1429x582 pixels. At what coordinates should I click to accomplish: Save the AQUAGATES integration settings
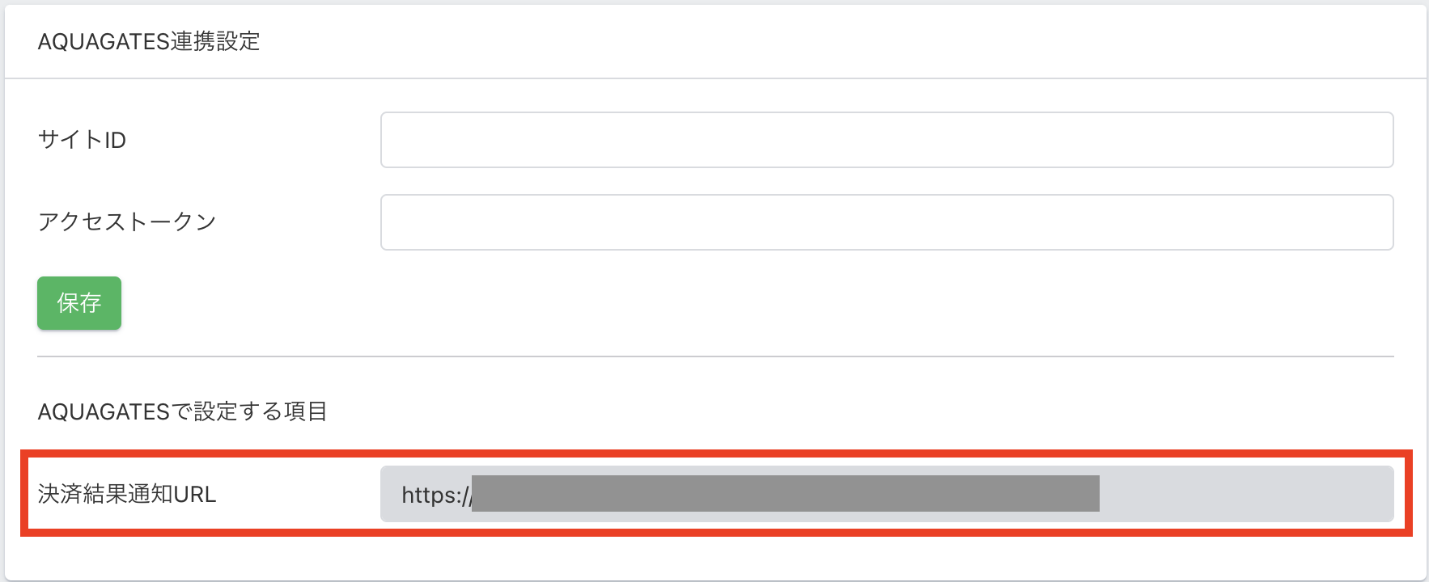click(x=79, y=303)
